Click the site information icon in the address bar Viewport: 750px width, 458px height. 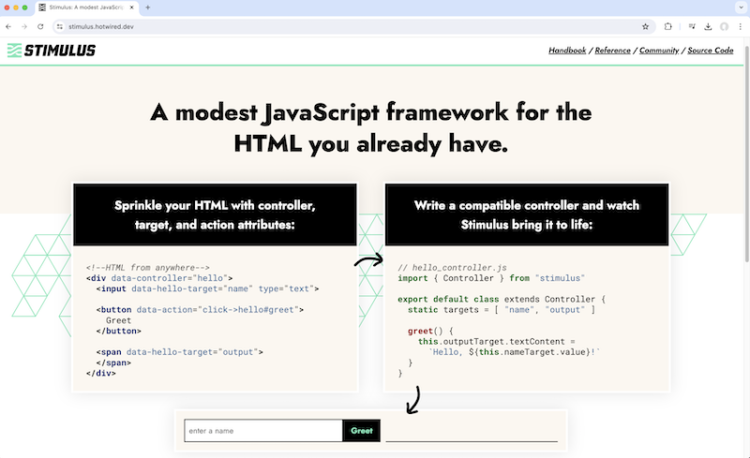tap(58, 26)
